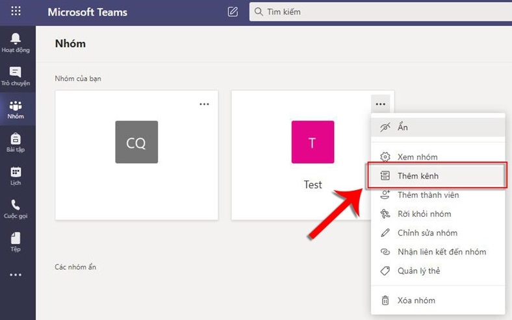Expand the Các nhóm ẩn section
The height and width of the screenshot is (320, 512).
point(75,267)
